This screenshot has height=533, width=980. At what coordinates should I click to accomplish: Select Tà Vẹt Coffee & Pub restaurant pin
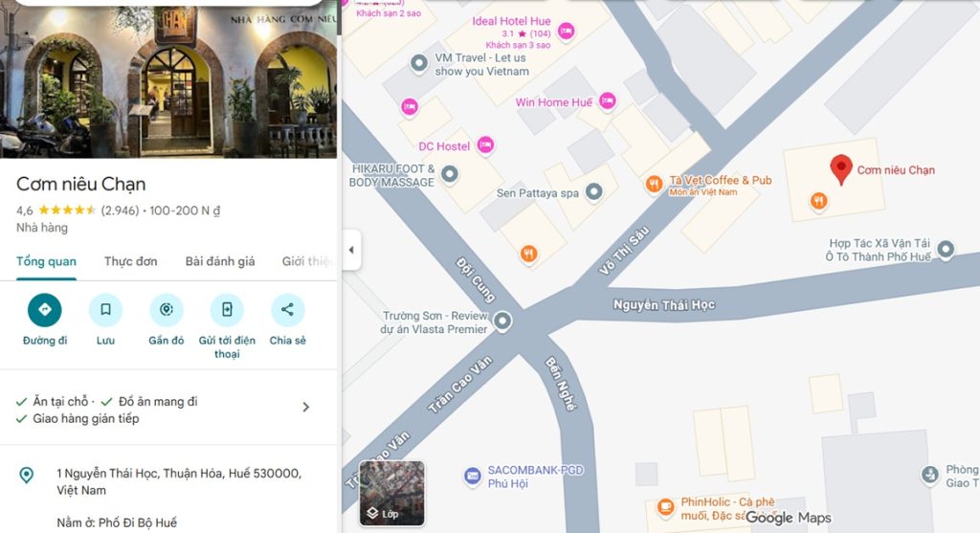point(654,185)
